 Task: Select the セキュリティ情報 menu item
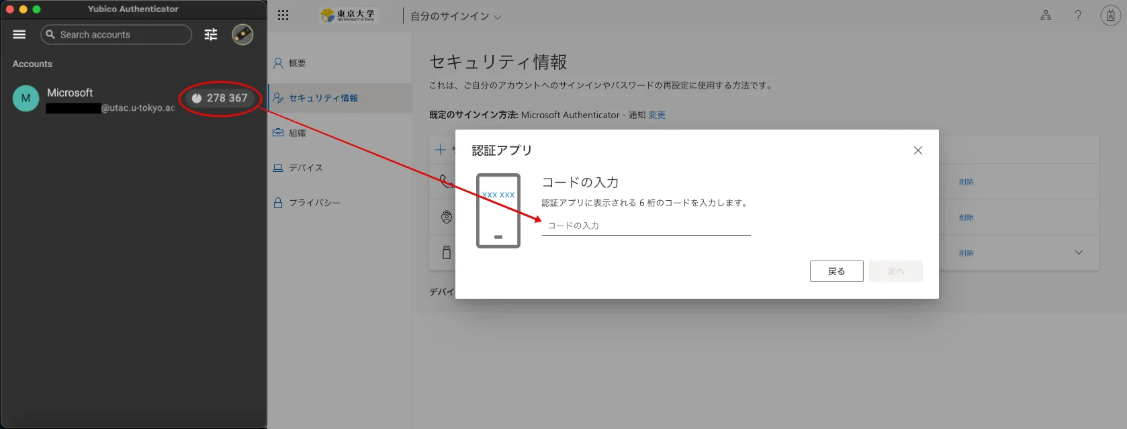tap(323, 98)
